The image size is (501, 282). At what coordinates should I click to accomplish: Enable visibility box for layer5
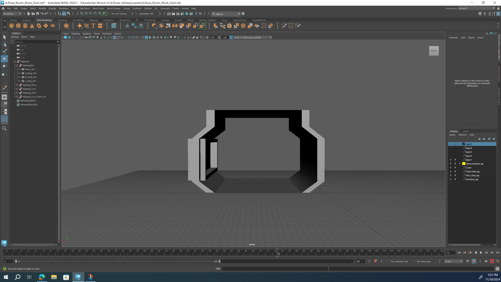(x=451, y=144)
